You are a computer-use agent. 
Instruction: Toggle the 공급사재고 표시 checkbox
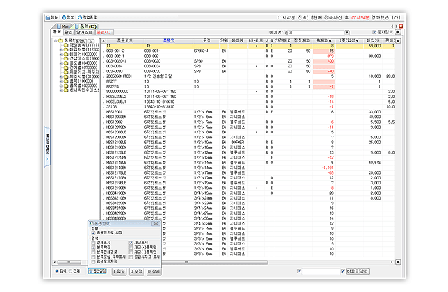coord(131,257)
